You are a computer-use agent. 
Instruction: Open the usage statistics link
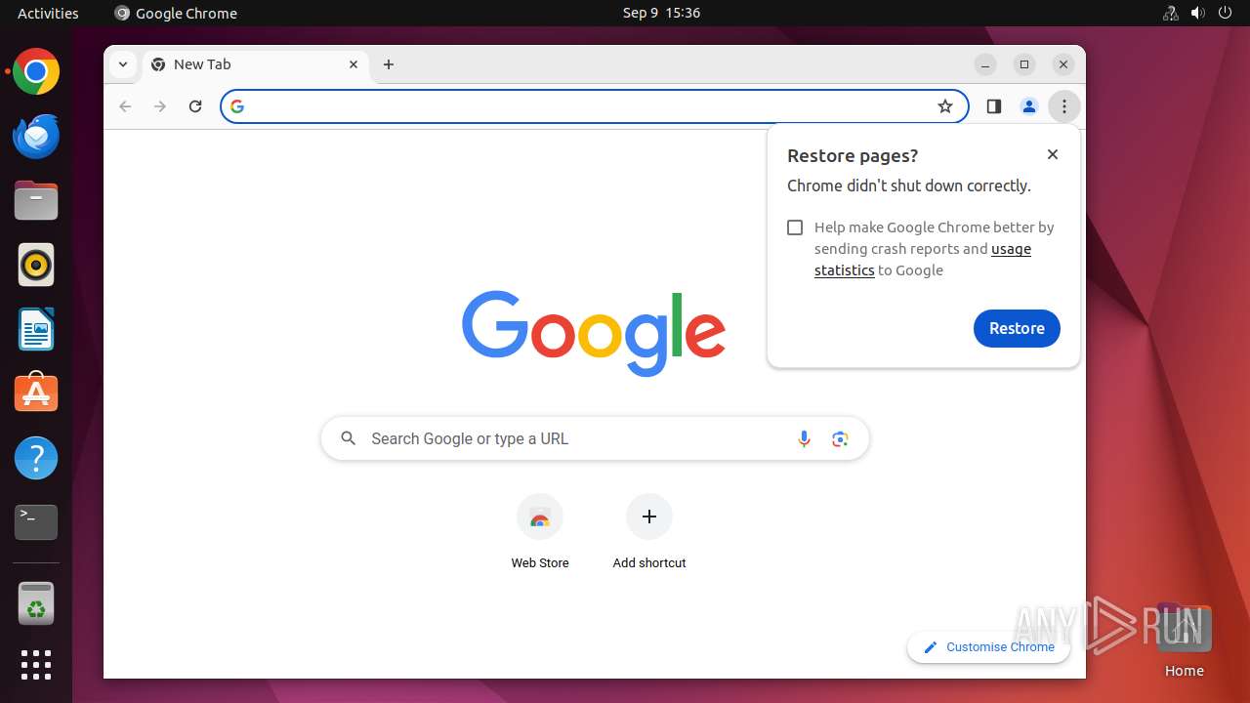(x=923, y=260)
